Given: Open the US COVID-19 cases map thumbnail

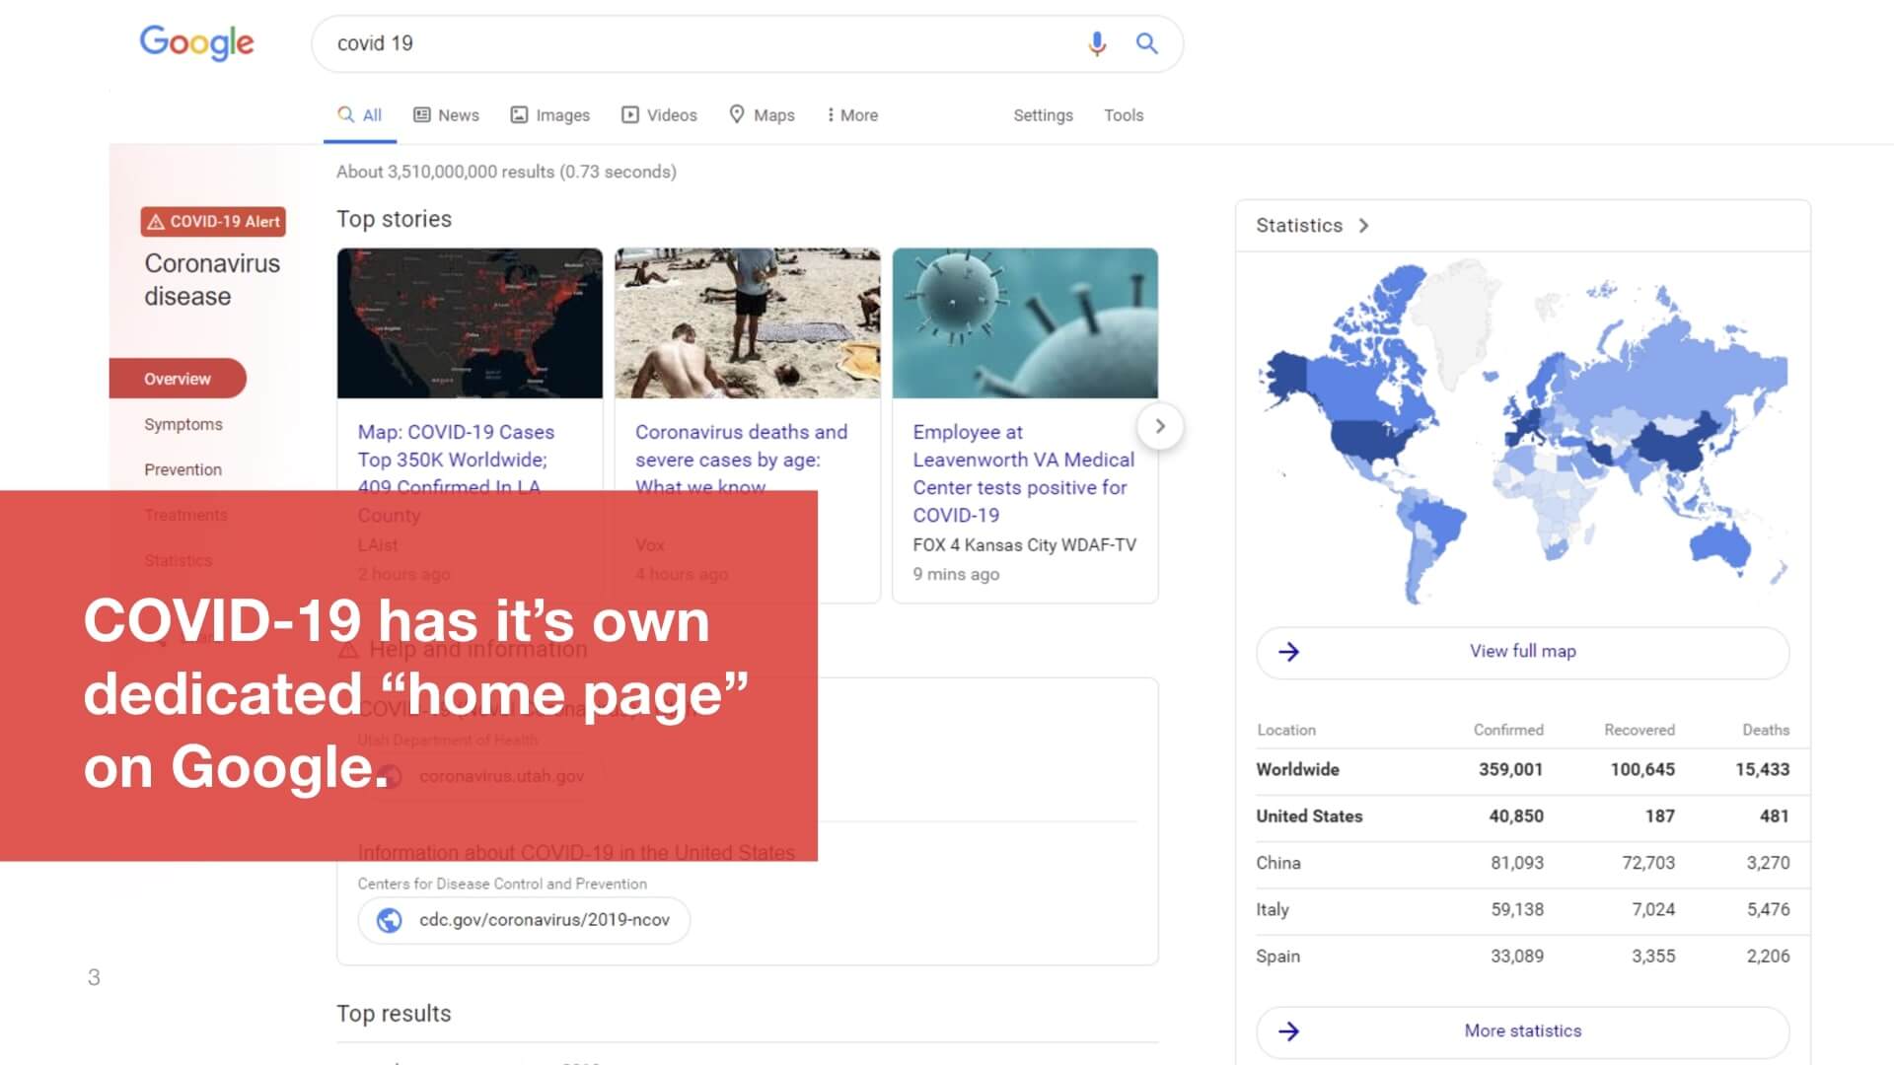Looking at the screenshot, I should pyautogui.click(x=470, y=323).
